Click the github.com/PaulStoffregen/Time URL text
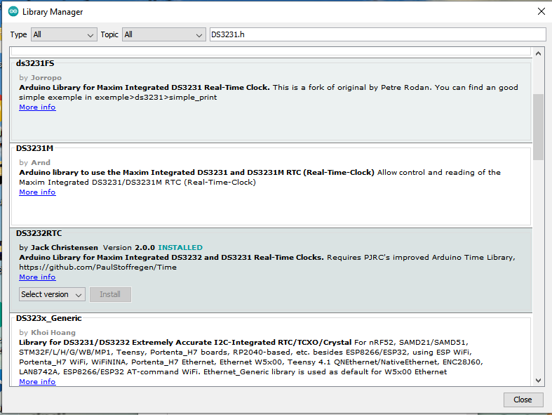 [98, 268]
